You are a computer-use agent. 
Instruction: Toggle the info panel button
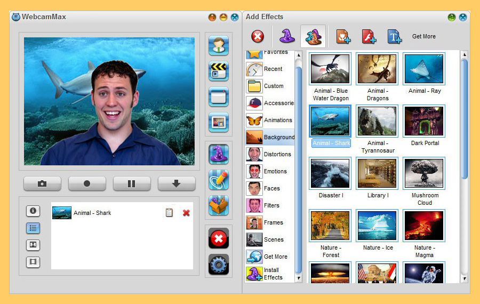tap(33, 211)
